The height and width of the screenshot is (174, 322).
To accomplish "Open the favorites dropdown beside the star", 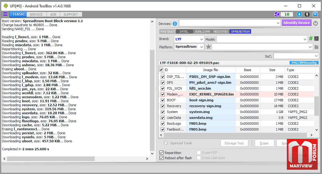I will (x=262, y=47).
